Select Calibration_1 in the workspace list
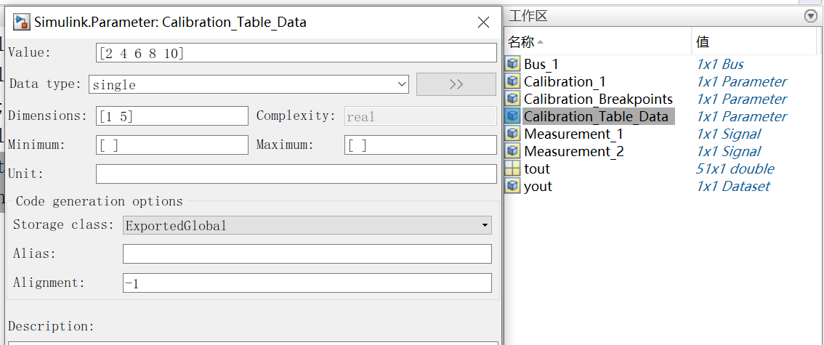The width and height of the screenshot is (824, 345). tap(565, 81)
